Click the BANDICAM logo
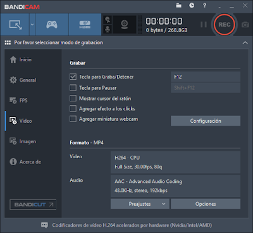 pos(22,7)
